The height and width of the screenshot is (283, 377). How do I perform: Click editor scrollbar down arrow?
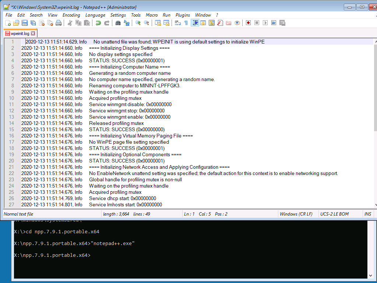tap(376, 205)
